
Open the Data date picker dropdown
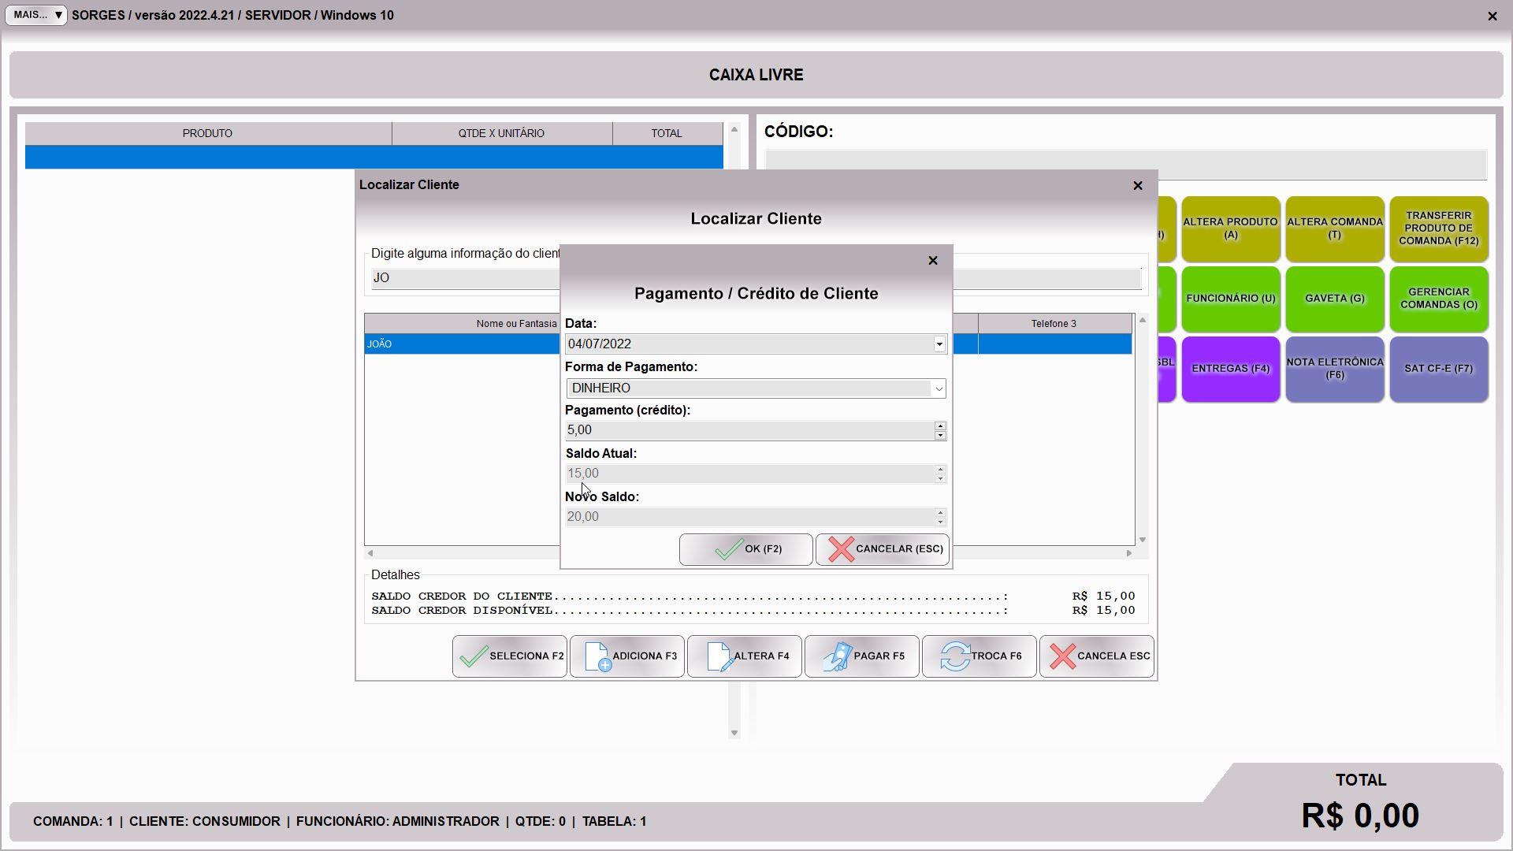[x=939, y=344]
